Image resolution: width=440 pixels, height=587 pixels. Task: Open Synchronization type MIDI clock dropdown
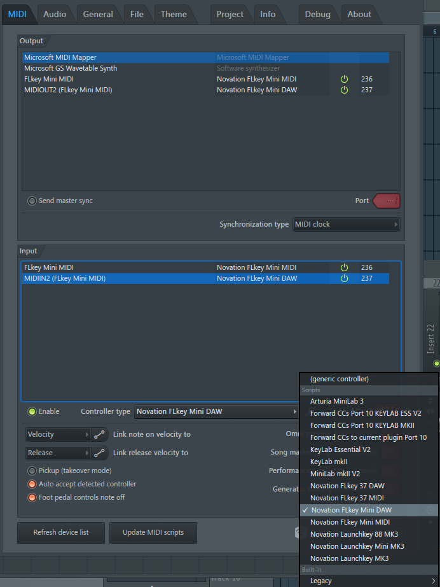[346, 224]
